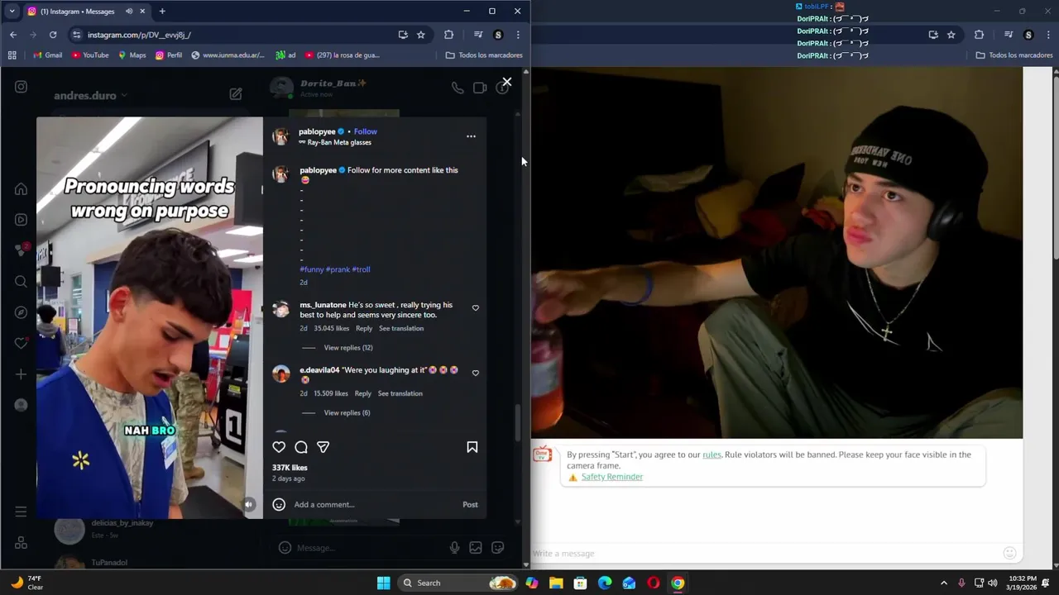Open Reels from the Instagram sidebar
Screen dimensions: 1059x595
[21, 220]
